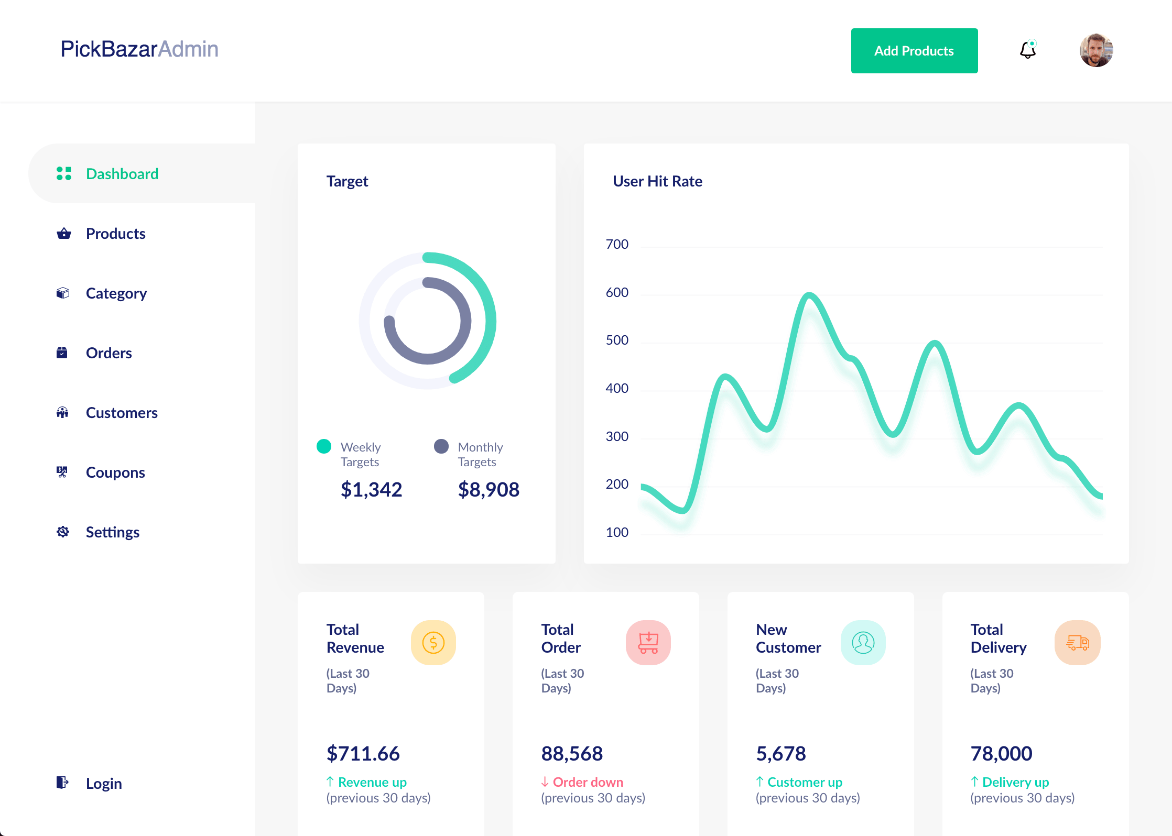The image size is (1172, 836).
Task: Click the Category box icon
Action: (63, 293)
